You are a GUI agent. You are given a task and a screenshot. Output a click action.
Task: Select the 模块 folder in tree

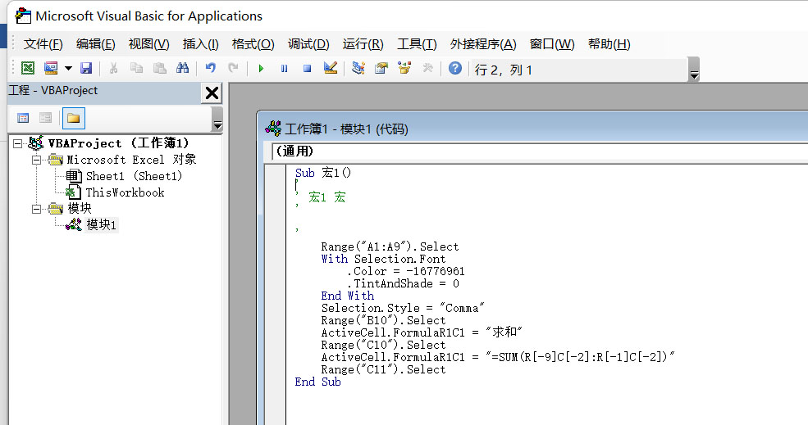(80, 208)
